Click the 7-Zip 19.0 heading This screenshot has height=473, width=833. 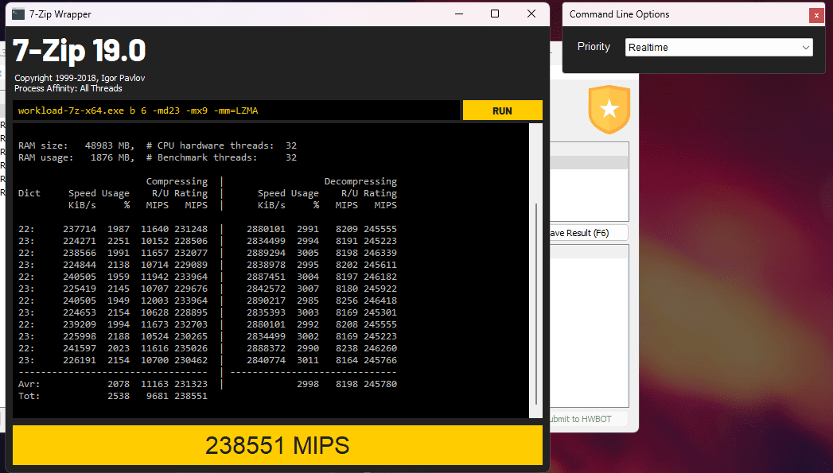[79, 51]
